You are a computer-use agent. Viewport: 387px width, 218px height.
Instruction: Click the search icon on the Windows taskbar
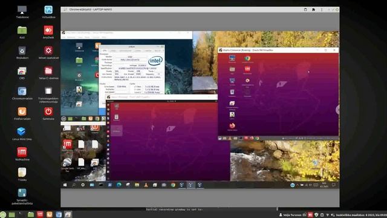[x=74, y=185]
